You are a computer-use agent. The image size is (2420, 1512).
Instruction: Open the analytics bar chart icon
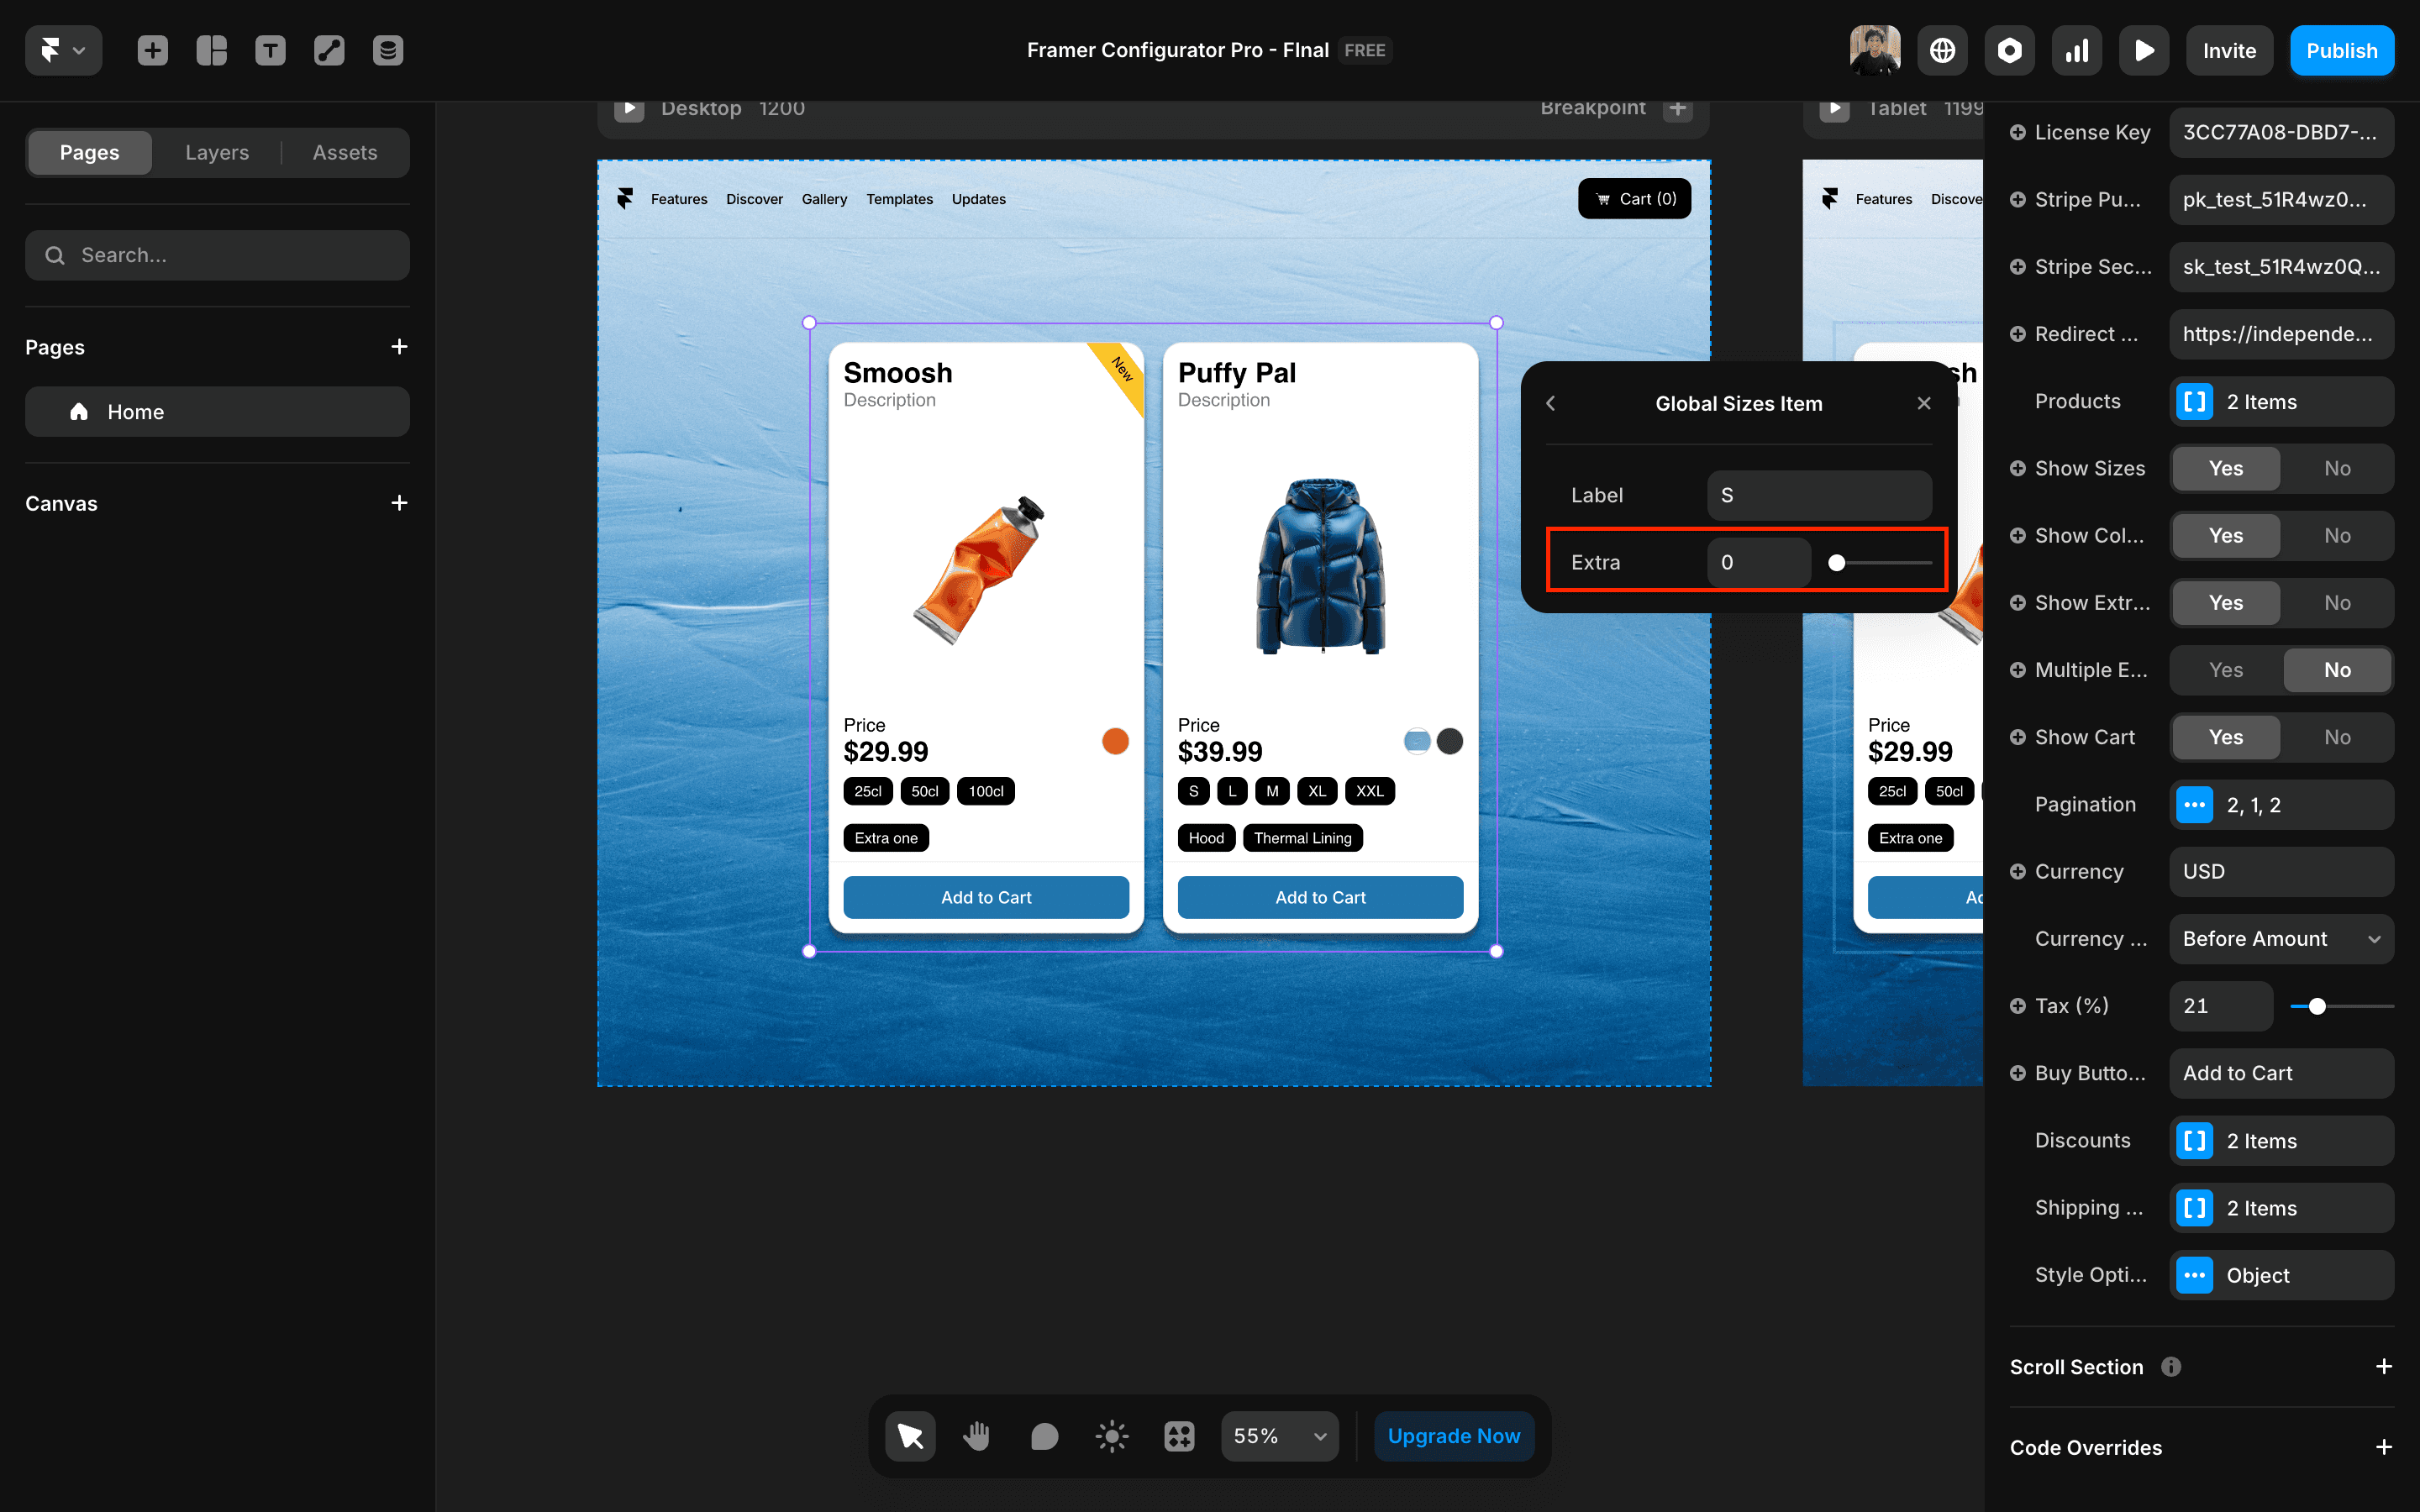2077,50
